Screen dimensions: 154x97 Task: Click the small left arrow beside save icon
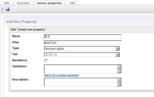pos(3,9)
